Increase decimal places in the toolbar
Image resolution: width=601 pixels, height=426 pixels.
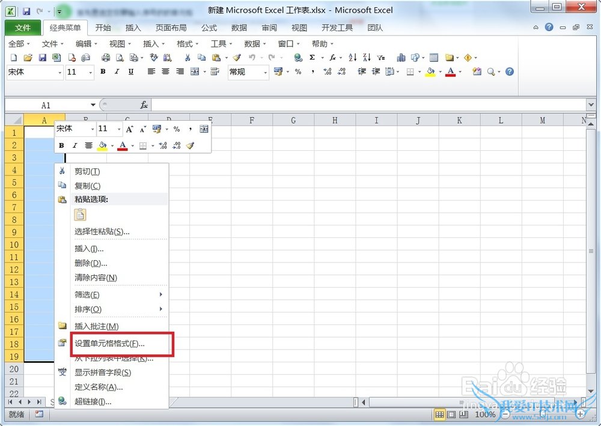click(x=327, y=72)
